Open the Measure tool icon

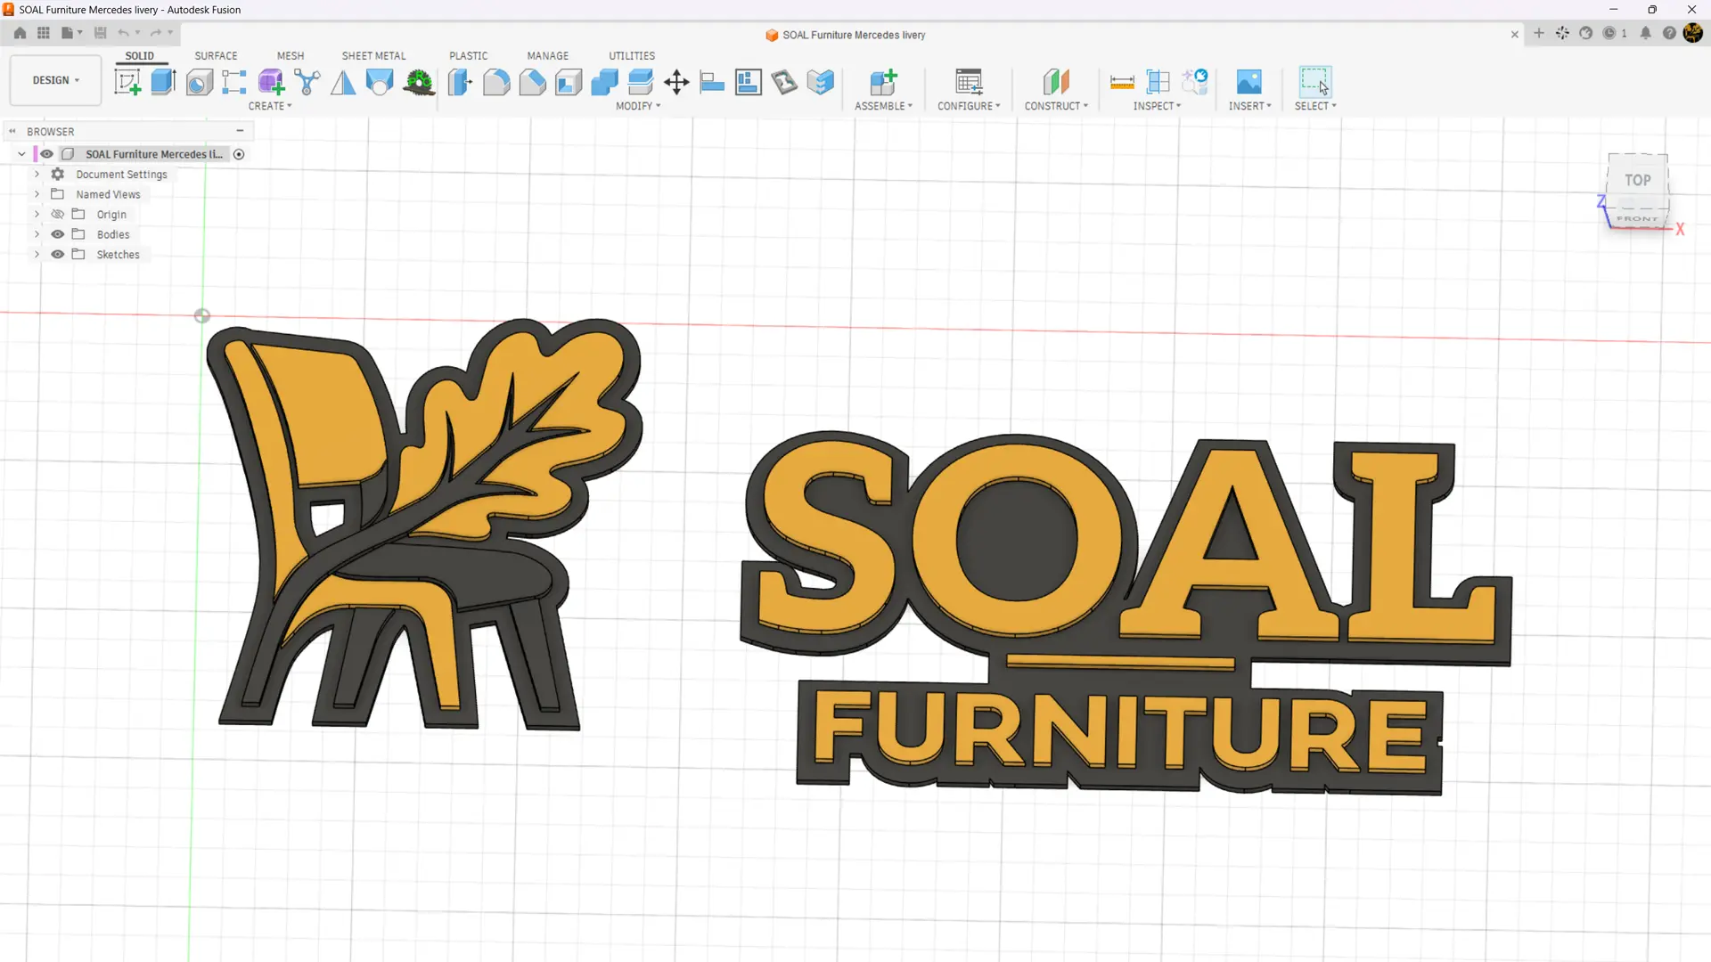(x=1122, y=82)
